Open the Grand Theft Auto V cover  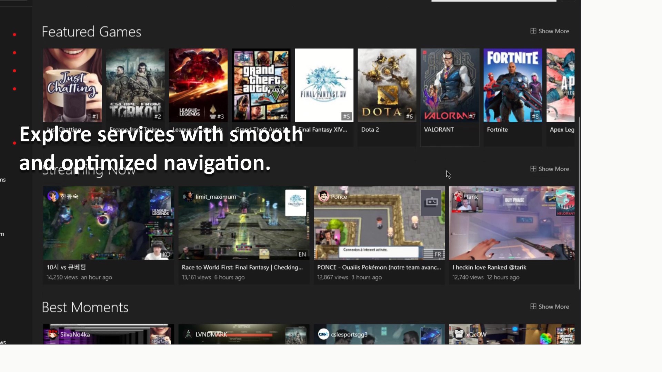coord(261,85)
